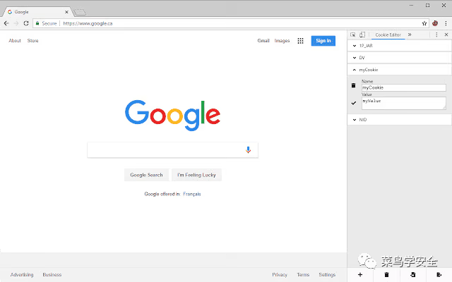This screenshot has width=452, height=282.
Task: Open the ladybug extension icon
Action: coord(435,23)
